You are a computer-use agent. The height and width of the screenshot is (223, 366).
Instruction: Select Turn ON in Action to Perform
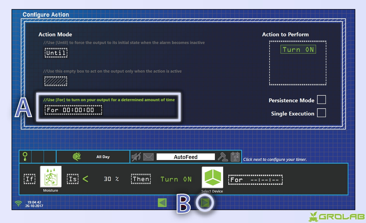point(298,49)
